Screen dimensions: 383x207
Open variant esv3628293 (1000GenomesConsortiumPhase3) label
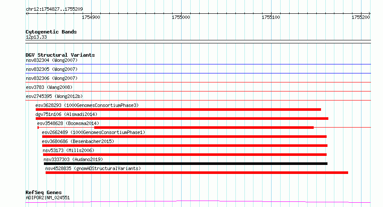(x=87, y=105)
